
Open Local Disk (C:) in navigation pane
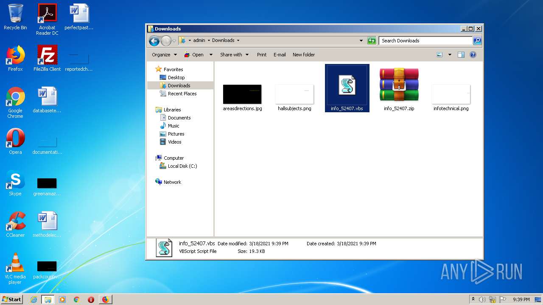coord(182,166)
